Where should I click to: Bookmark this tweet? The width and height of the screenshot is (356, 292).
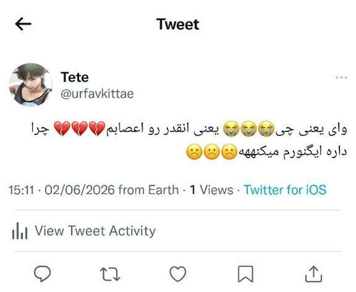(246, 274)
